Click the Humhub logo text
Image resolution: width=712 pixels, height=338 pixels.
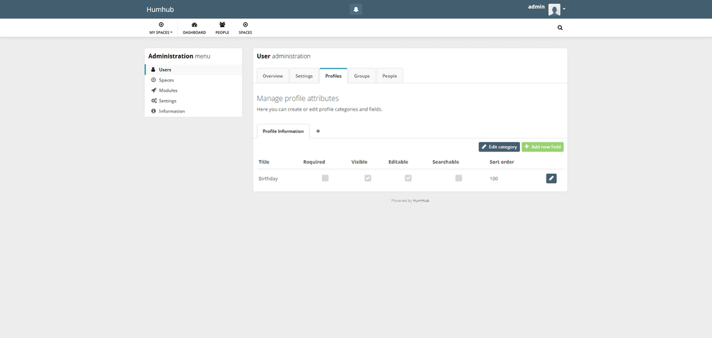[161, 10]
